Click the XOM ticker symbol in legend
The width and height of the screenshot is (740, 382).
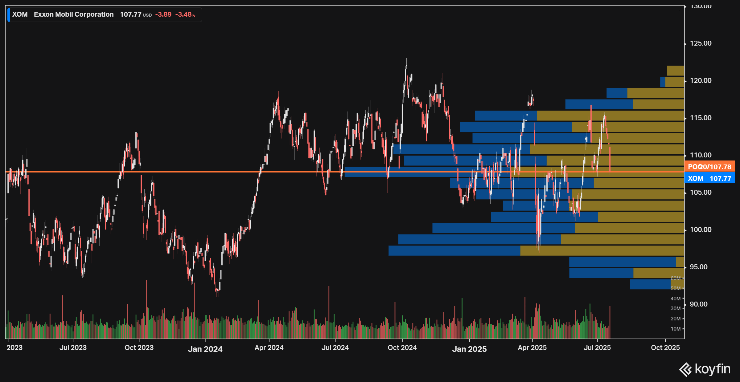[x=20, y=14]
